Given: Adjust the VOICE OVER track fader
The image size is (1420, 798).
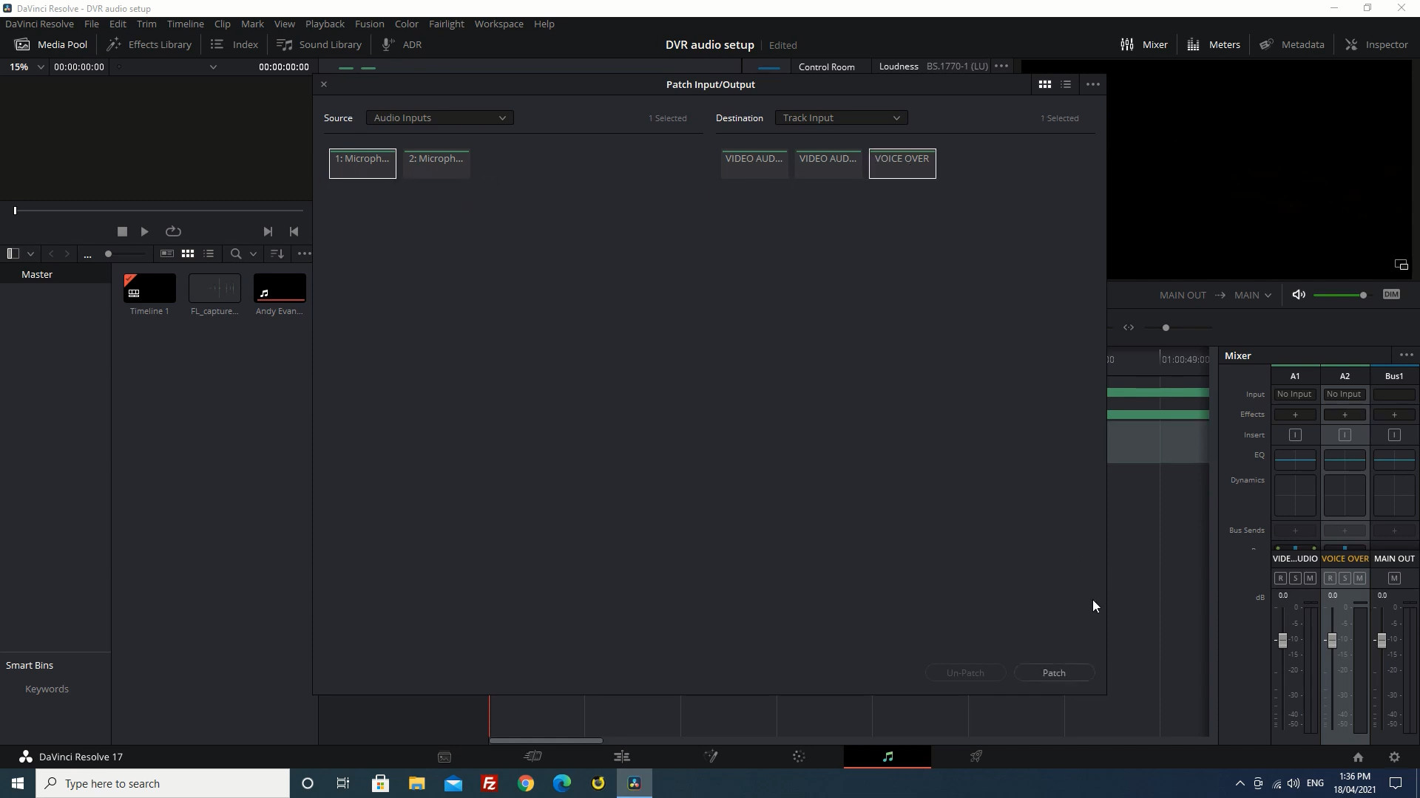Looking at the screenshot, I should click(x=1332, y=641).
